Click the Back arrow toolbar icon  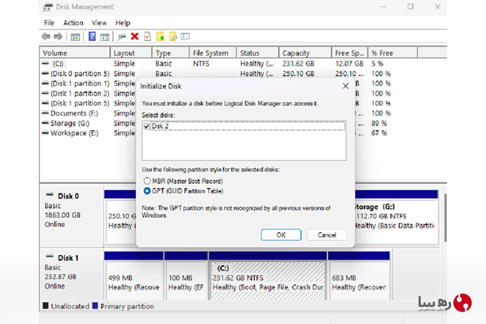46,37
